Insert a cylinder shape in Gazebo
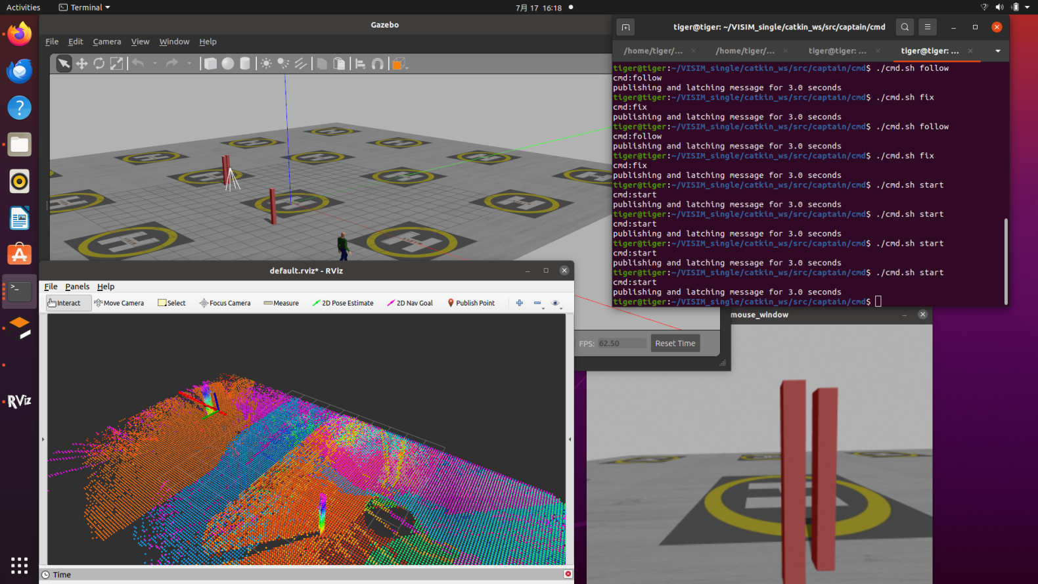1038x584 pixels. click(245, 64)
